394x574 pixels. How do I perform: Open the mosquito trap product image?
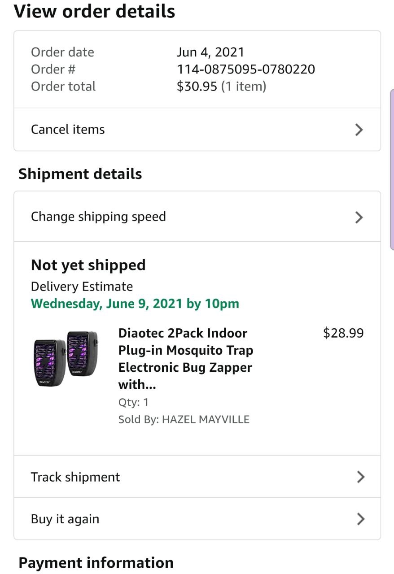(x=66, y=359)
